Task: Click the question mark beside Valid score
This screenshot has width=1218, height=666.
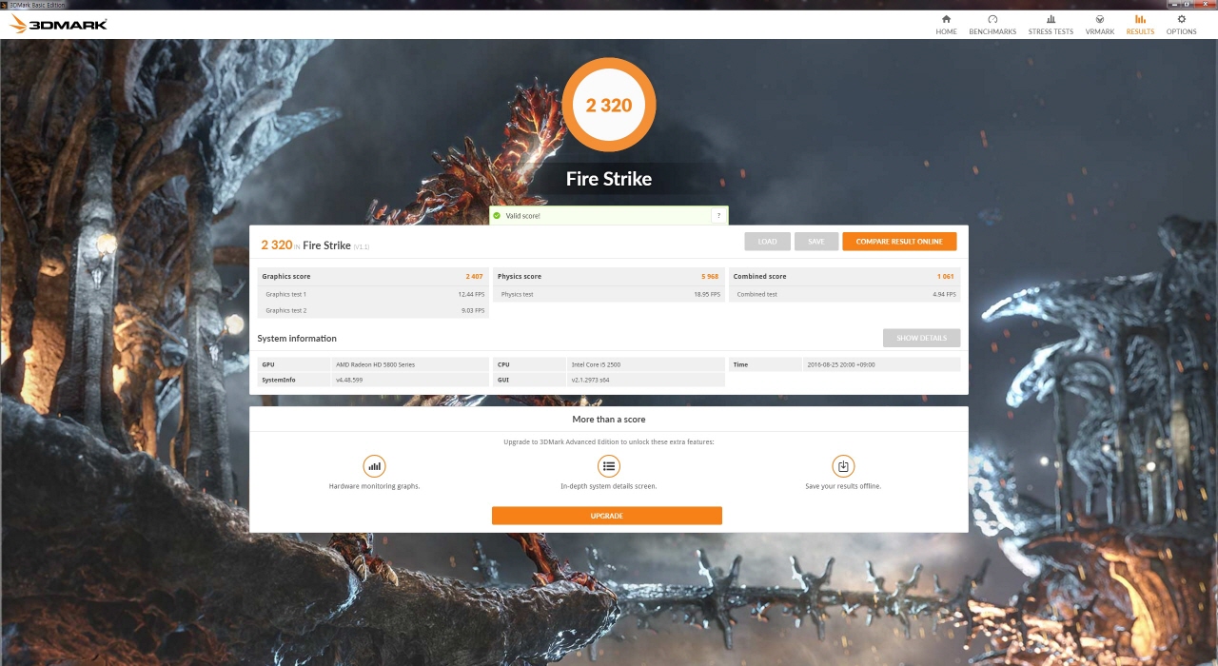Action: [718, 216]
